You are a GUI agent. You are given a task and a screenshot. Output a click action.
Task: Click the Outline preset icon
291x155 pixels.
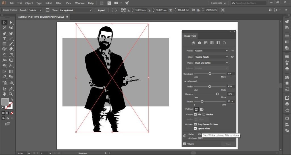point(224,43)
